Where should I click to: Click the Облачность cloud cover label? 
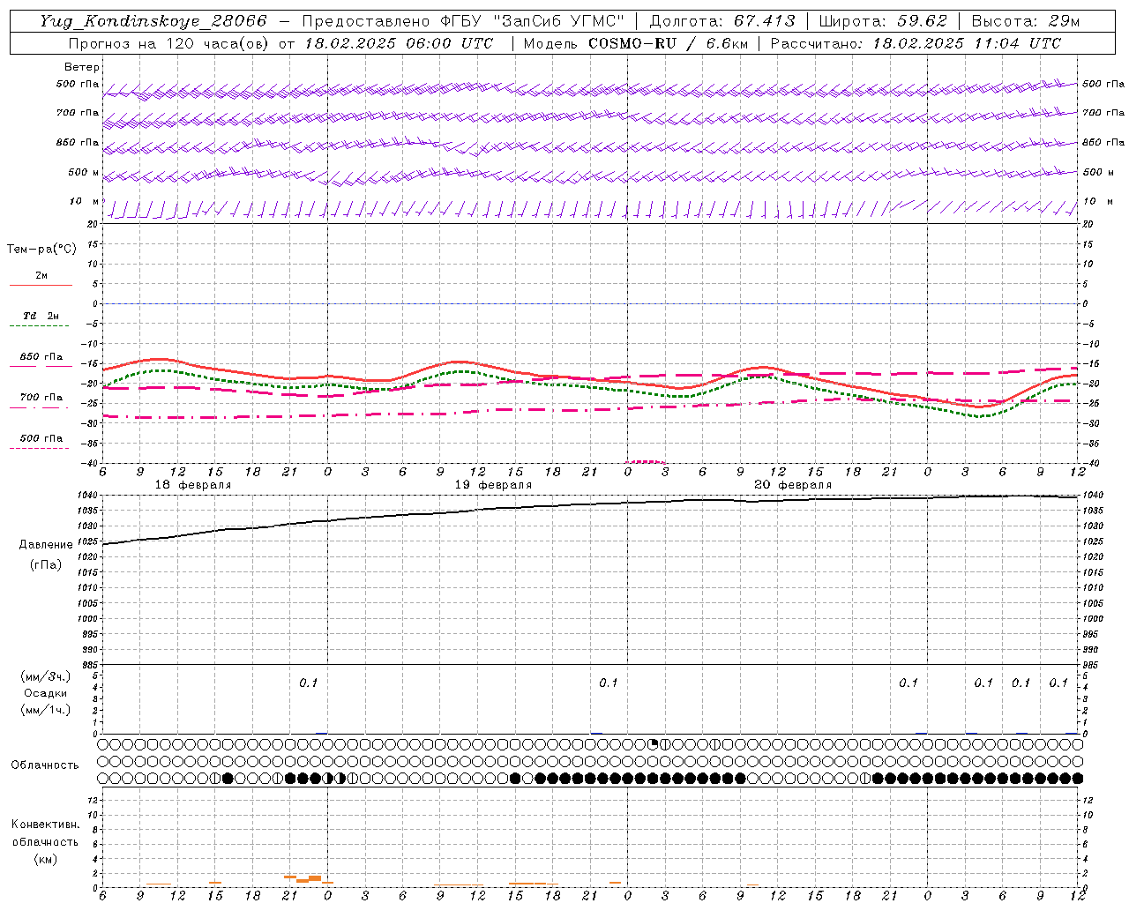point(45,765)
